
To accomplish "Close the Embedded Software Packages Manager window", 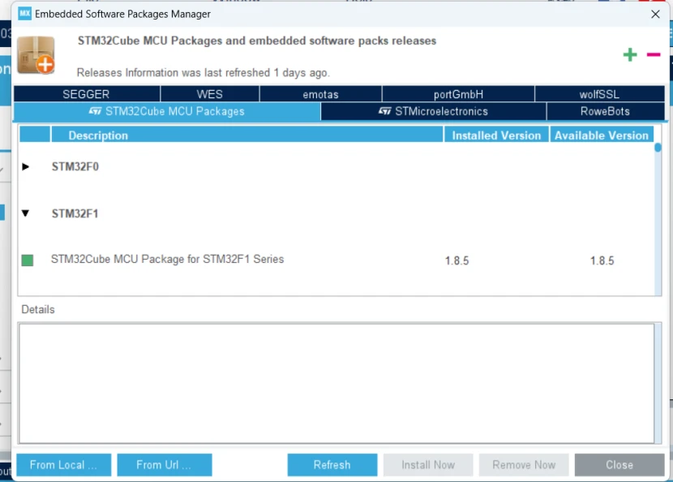I will (x=655, y=14).
